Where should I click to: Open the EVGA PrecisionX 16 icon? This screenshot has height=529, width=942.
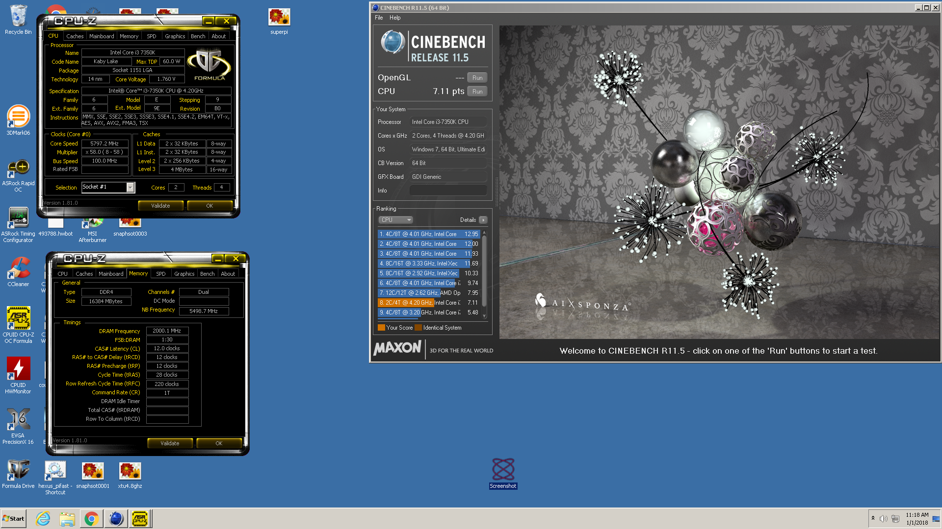click(x=18, y=426)
